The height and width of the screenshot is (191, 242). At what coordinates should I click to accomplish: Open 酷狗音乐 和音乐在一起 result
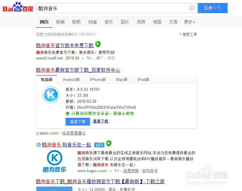coord(66,145)
